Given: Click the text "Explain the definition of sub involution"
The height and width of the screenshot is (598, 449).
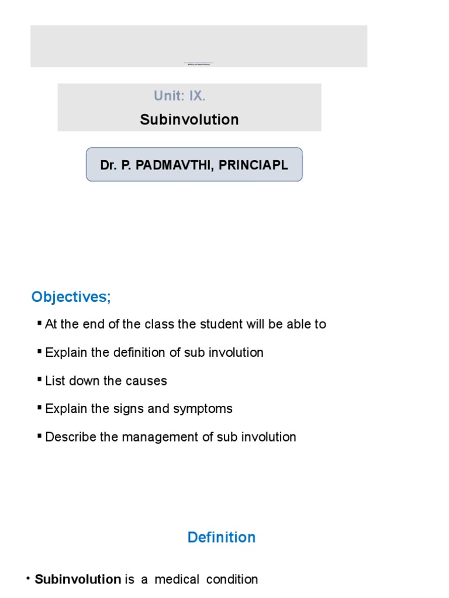Looking at the screenshot, I should coord(154,352).
